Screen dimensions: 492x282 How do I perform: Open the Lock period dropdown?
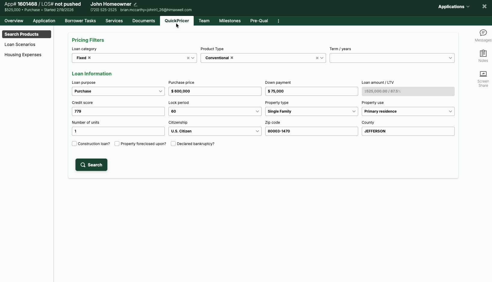(214, 111)
